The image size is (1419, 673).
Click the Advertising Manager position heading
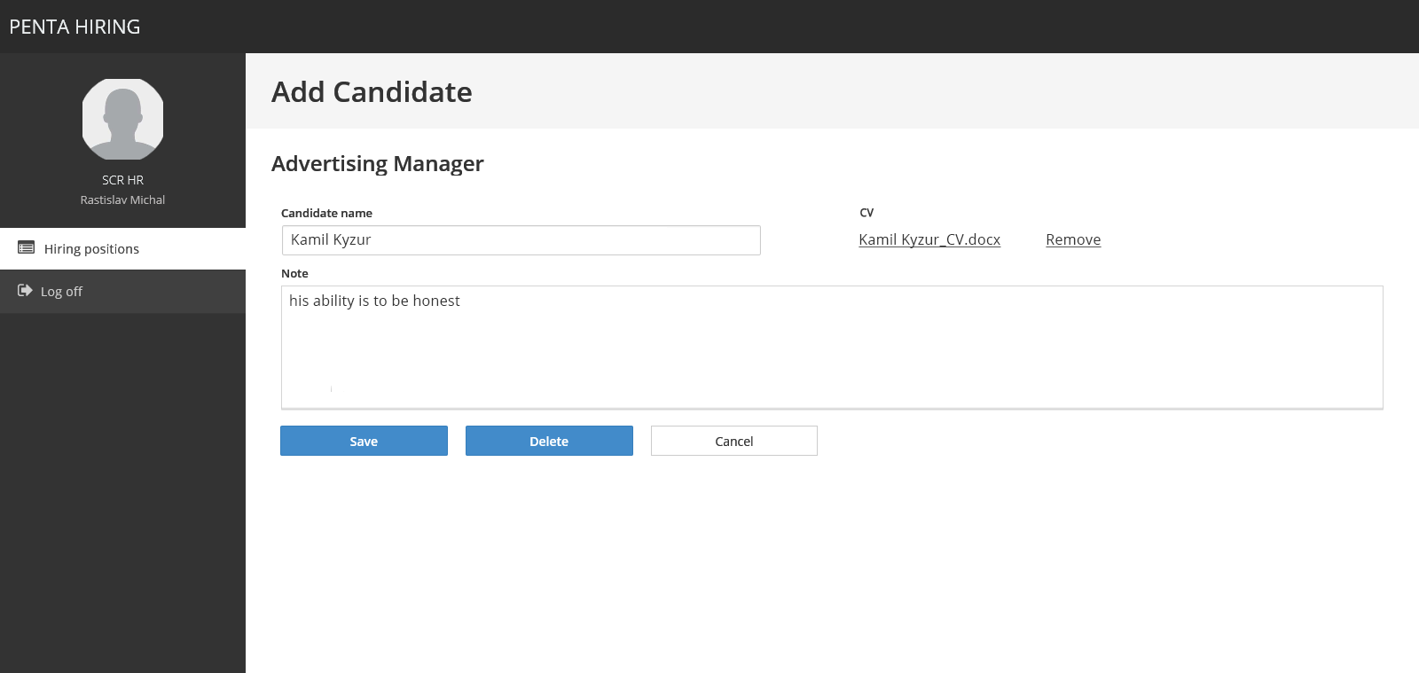tap(378, 164)
